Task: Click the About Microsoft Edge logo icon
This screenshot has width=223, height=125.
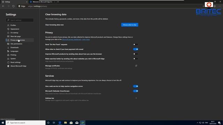Action: tap(8, 66)
